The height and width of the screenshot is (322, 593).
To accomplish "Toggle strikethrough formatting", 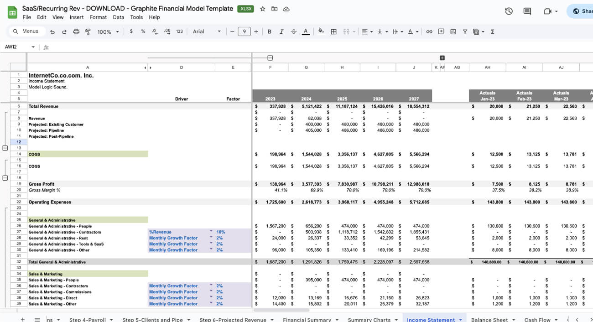I will pos(294,31).
